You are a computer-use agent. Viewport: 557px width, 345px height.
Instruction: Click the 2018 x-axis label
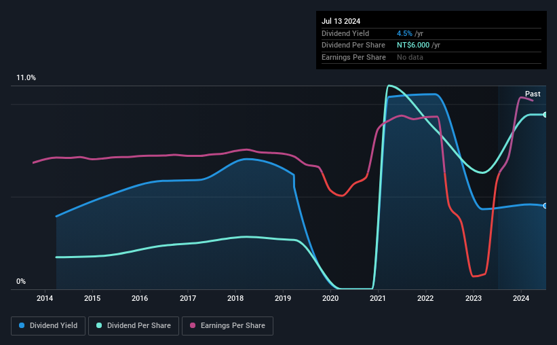235,298
